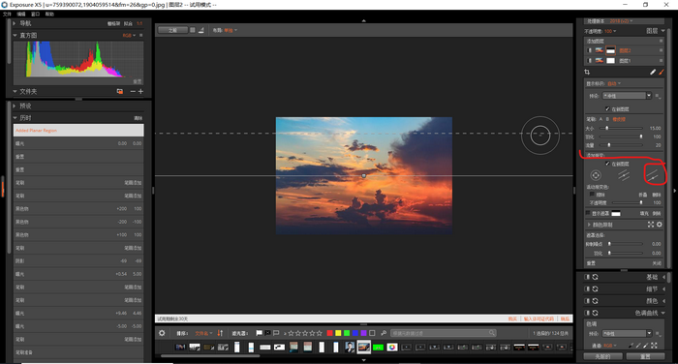
Task: Select the crop tool icon
Action: point(587,72)
